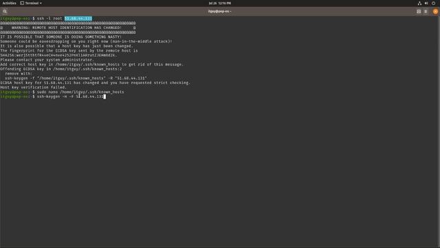Expand the Terminal app menu dropdown

(31, 3)
